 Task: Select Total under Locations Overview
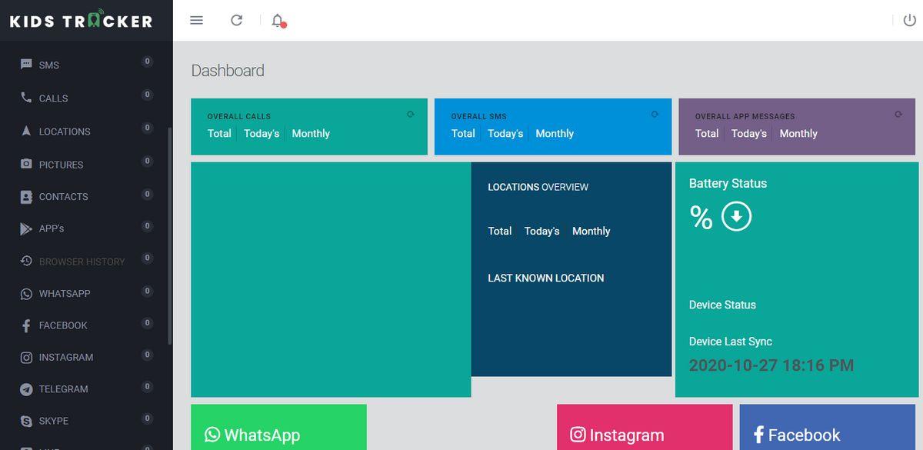[500, 231]
